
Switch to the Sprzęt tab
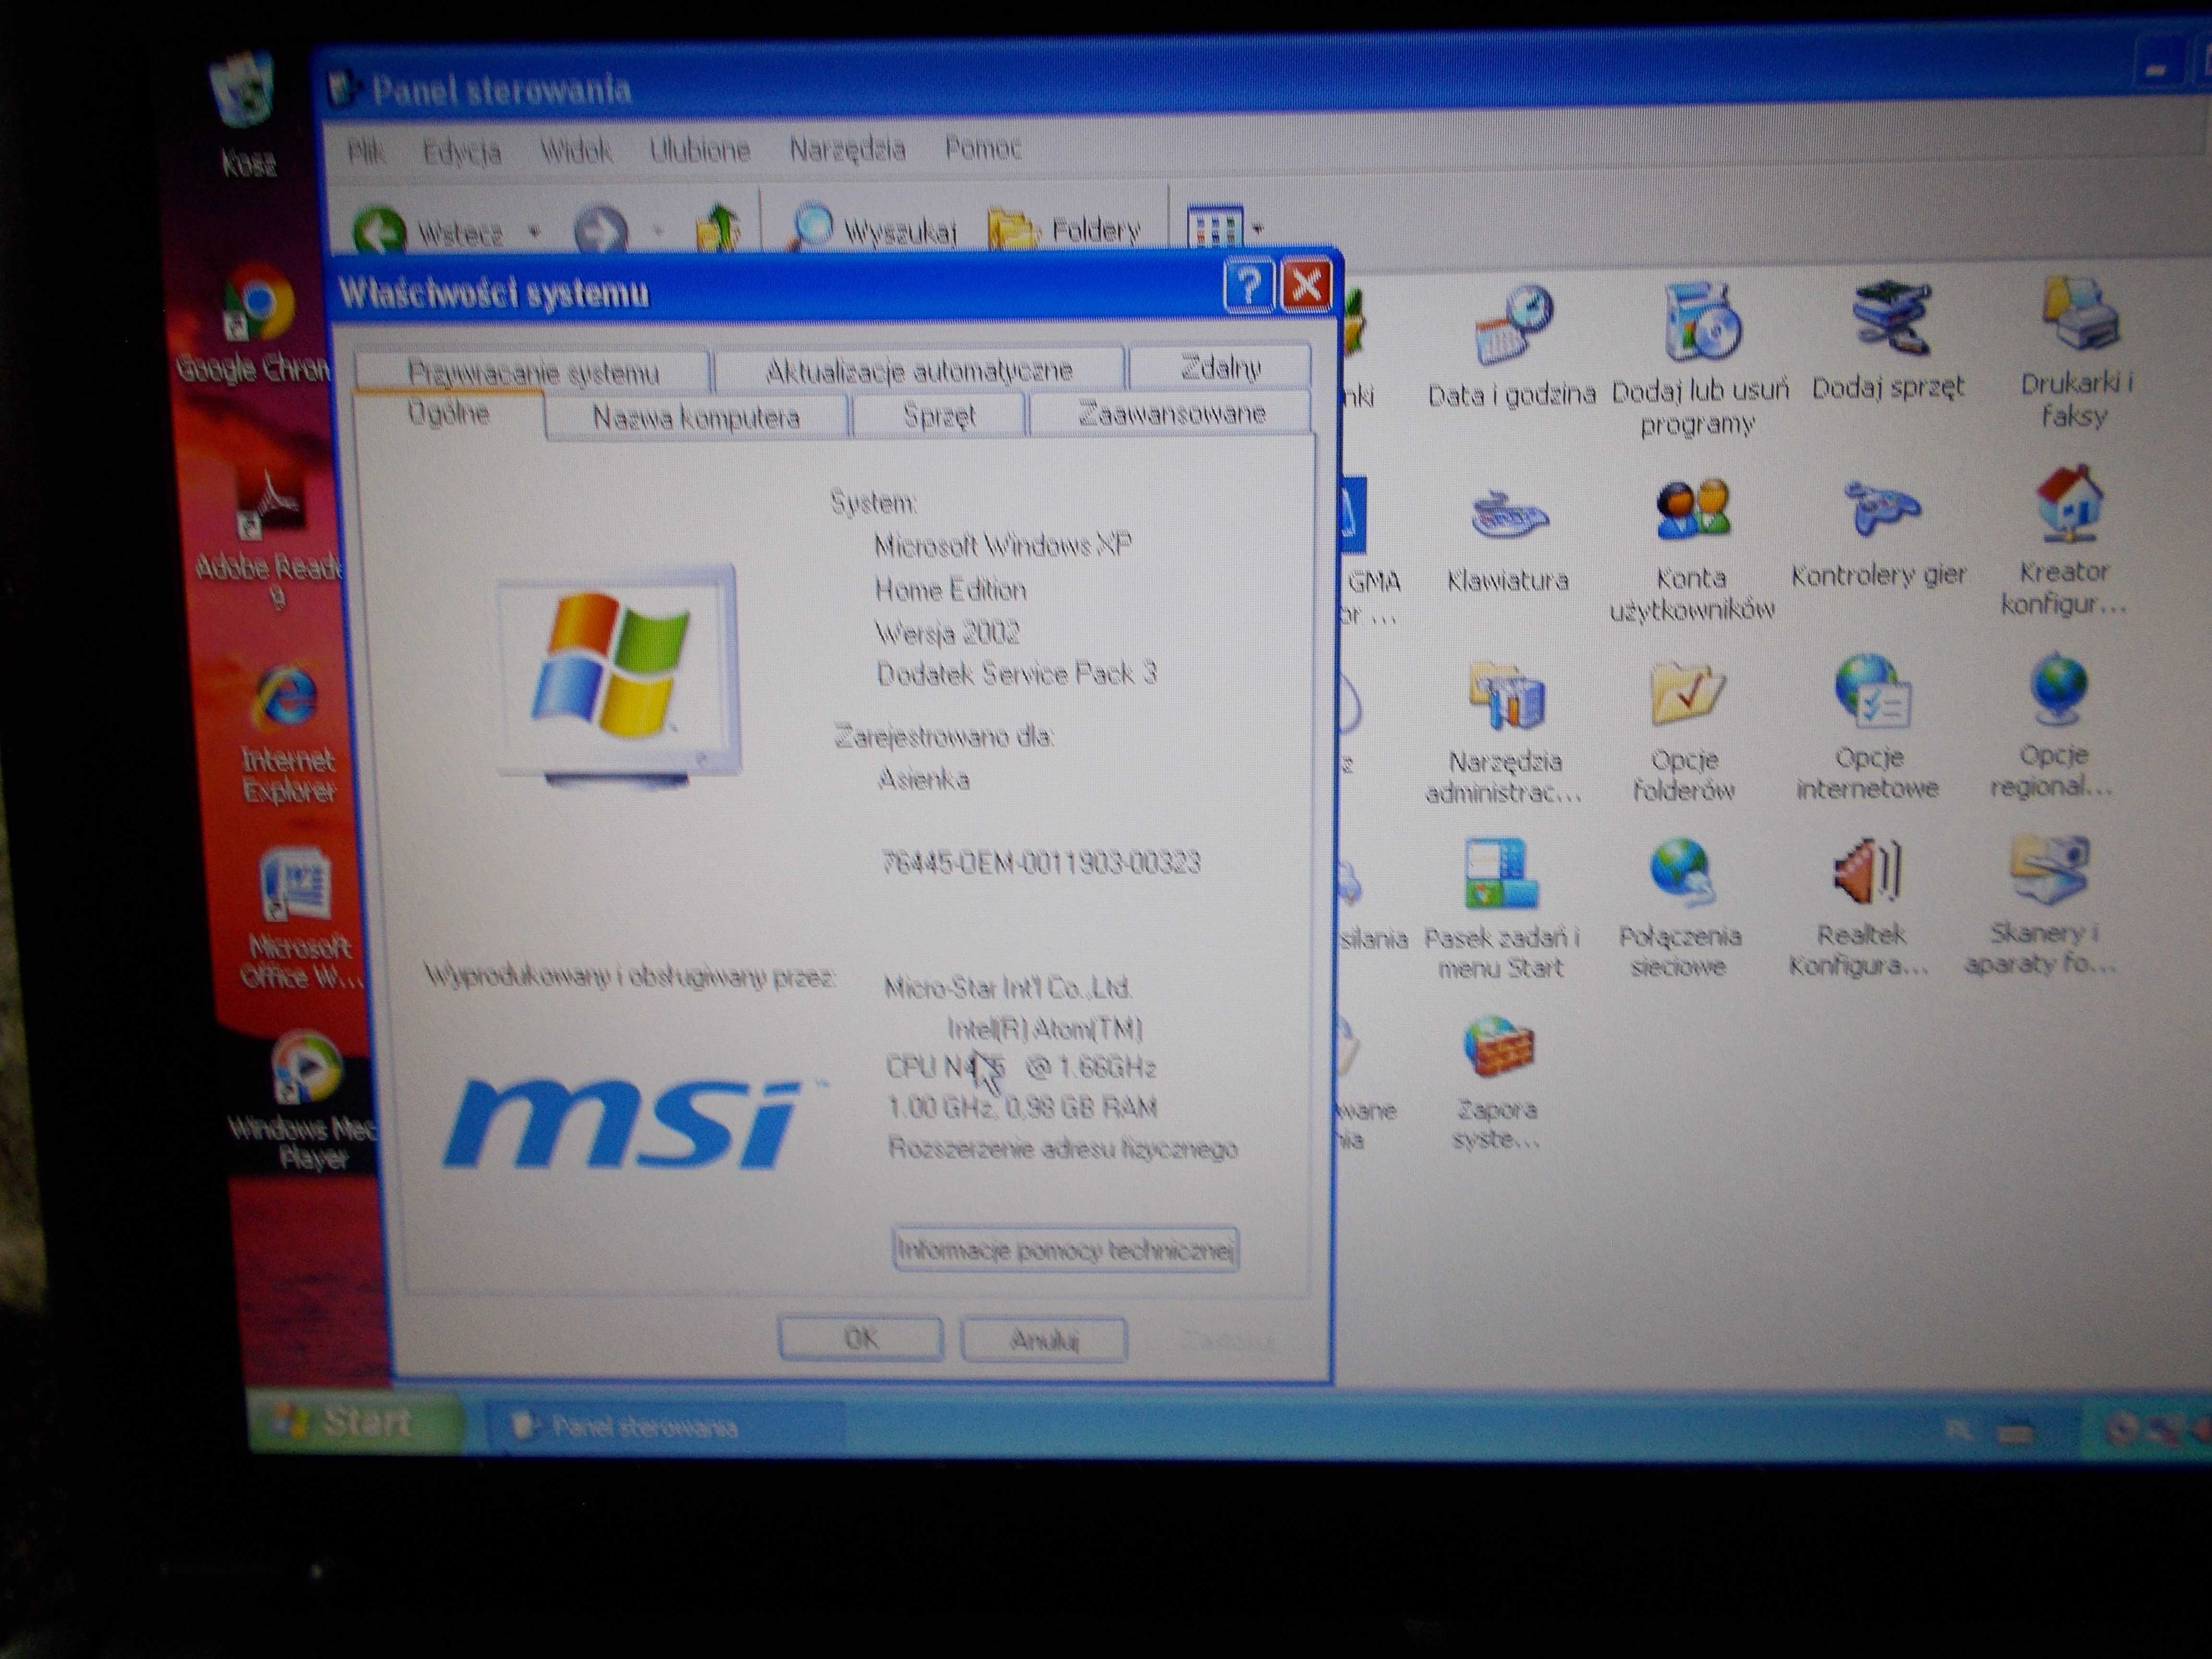[x=939, y=415]
